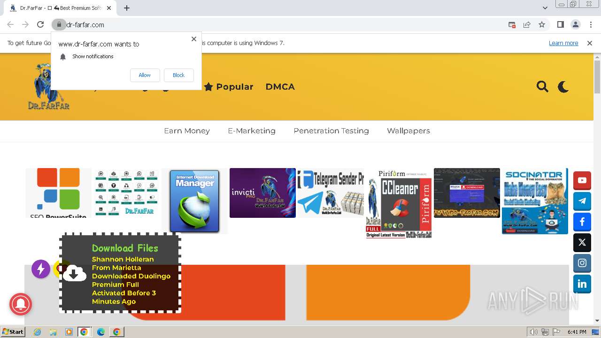Image resolution: width=601 pixels, height=338 pixels.
Task: Open the Windows Start menu
Action: click(x=13, y=331)
